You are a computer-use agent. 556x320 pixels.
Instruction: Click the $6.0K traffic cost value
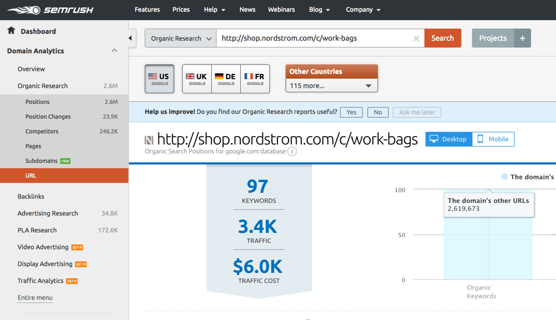[x=257, y=267]
